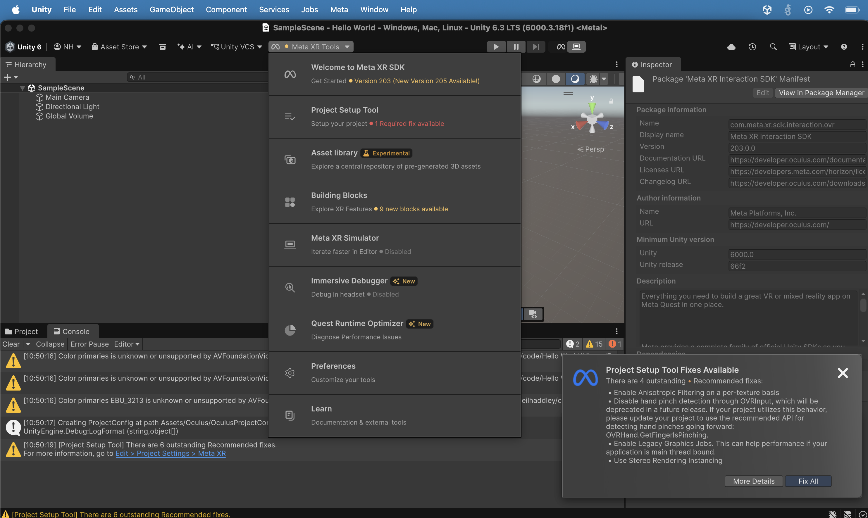This screenshot has width=868, height=518.
Task: Click the Inspector Edit button
Action: point(762,93)
